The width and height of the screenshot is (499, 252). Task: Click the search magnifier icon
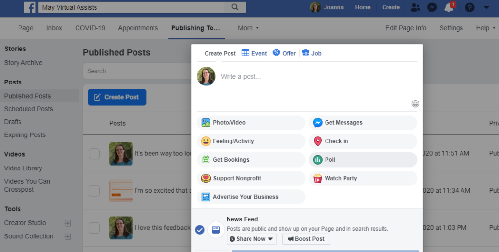(x=235, y=7)
